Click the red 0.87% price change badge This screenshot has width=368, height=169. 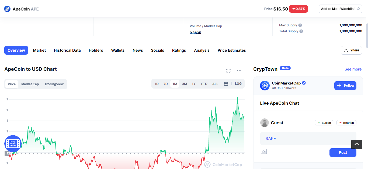[x=298, y=9]
